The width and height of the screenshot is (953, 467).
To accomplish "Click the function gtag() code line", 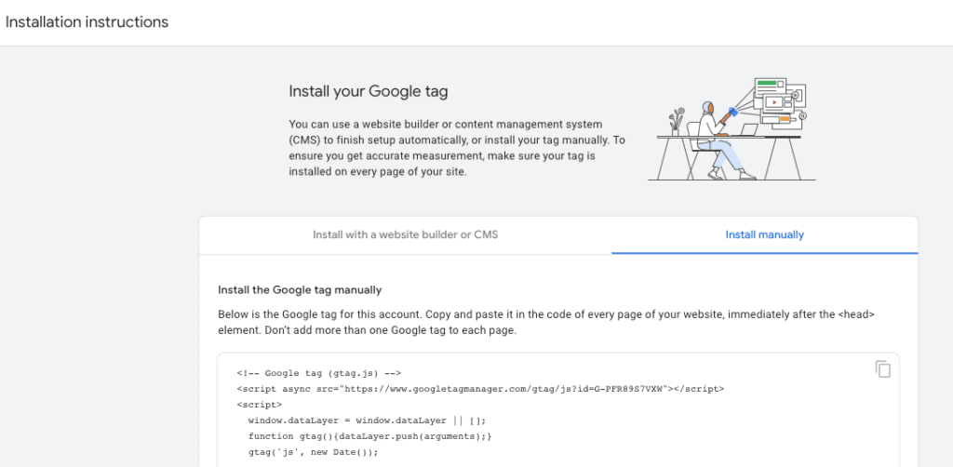I will click(369, 436).
